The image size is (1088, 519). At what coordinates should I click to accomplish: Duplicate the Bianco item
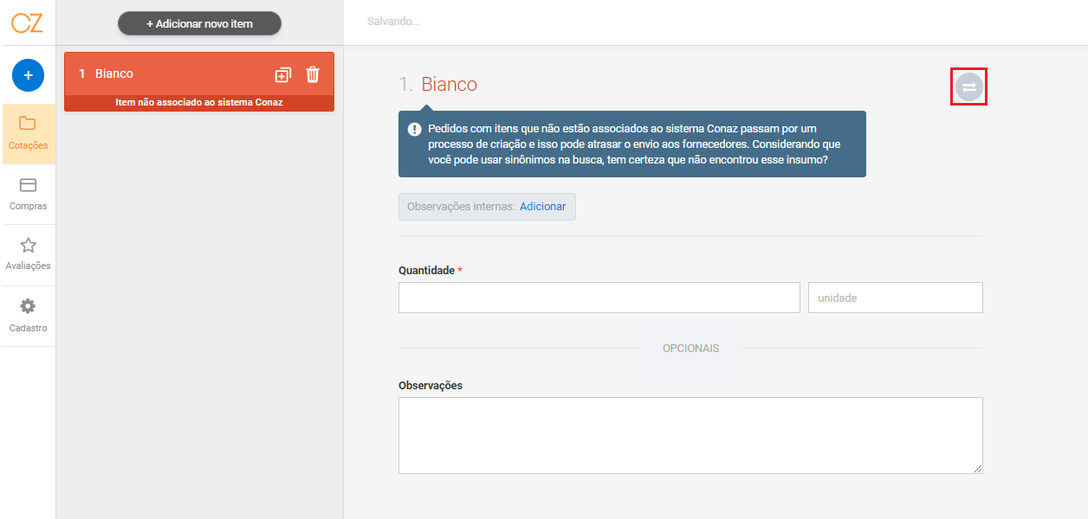click(283, 75)
